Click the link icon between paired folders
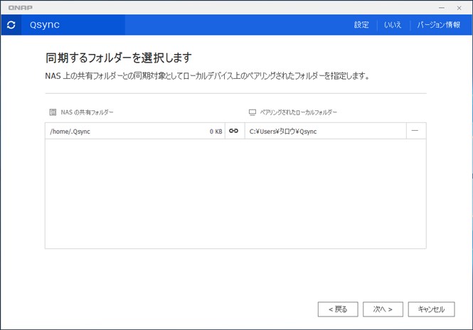The width and height of the screenshot is (473, 330). pos(233,131)
